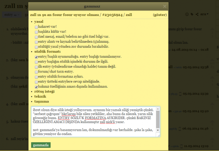Check 'entry sözlük formatına aykırı' box
This screenshot has height=151, width=219.
pos(36,77)
